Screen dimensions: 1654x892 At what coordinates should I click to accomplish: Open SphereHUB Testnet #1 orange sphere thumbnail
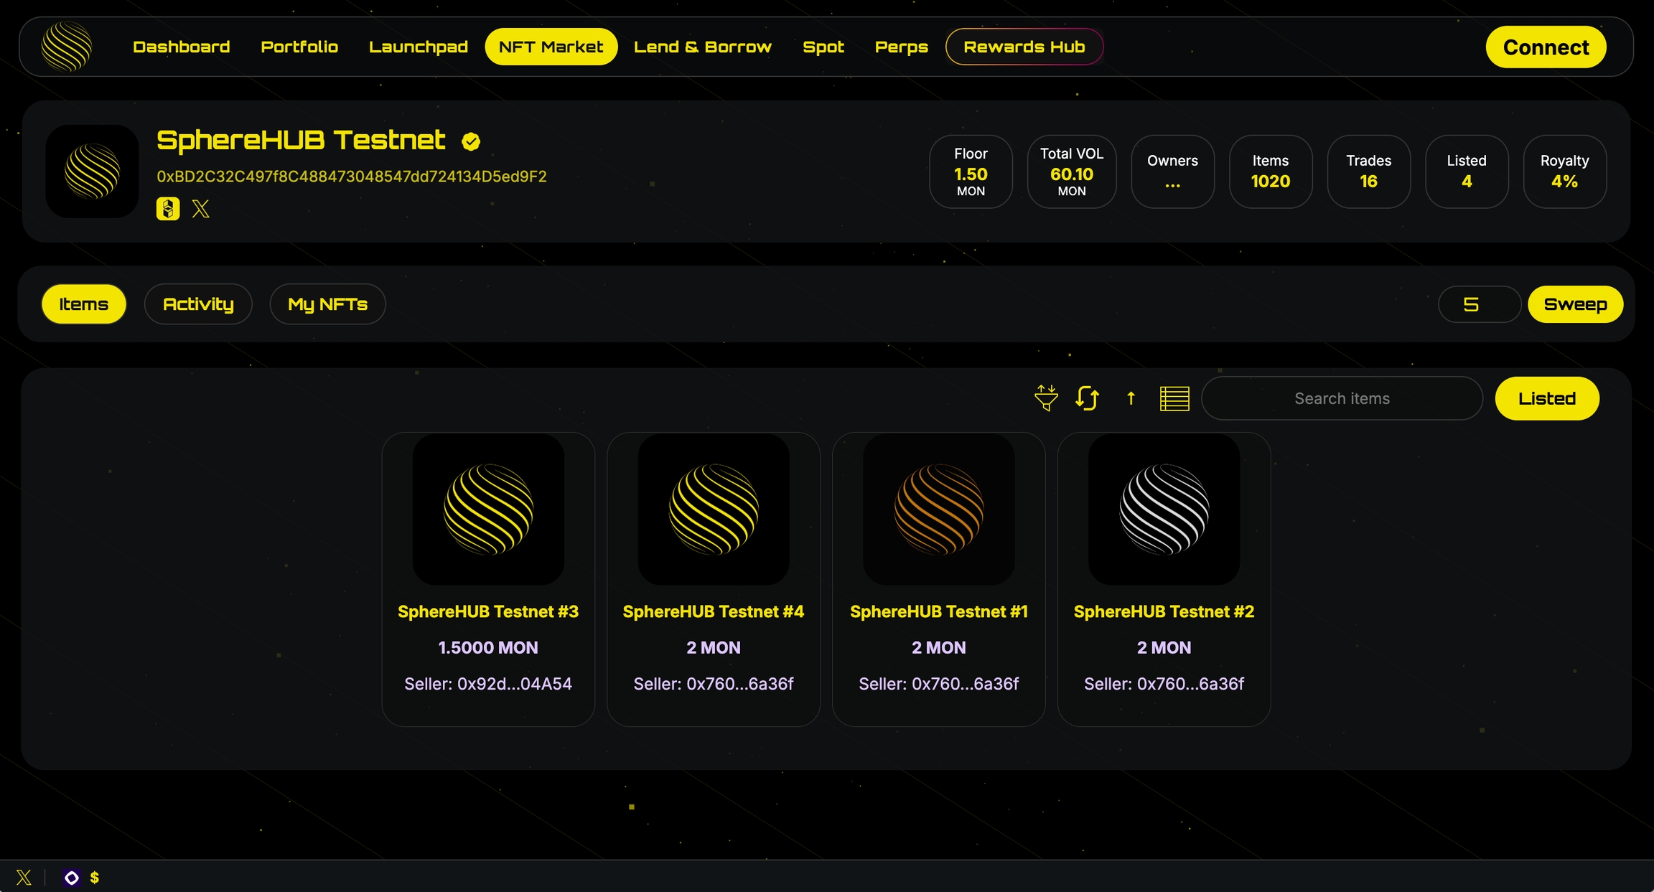938,509
